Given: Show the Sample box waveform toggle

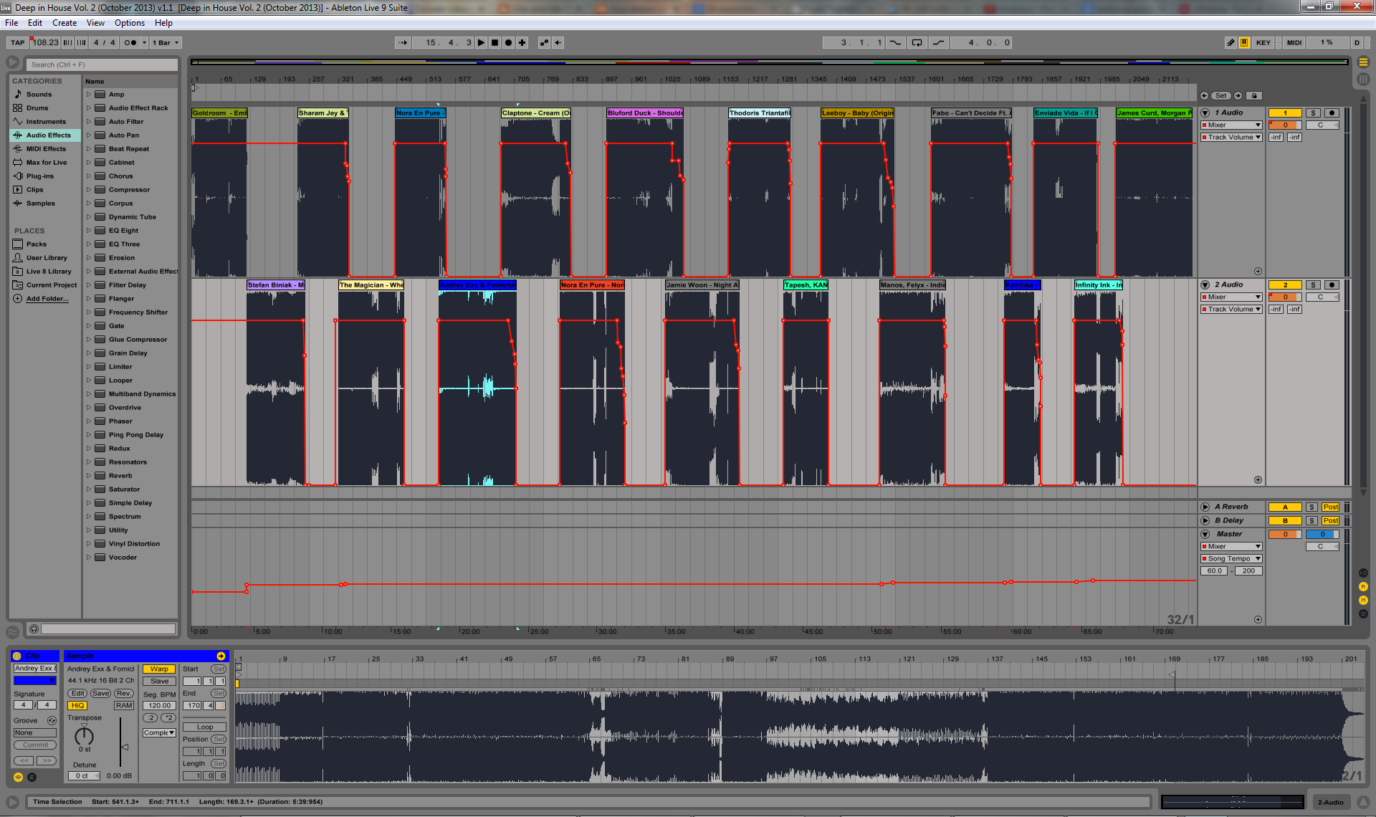Looking at the screenshot, I should pos(19,778).
